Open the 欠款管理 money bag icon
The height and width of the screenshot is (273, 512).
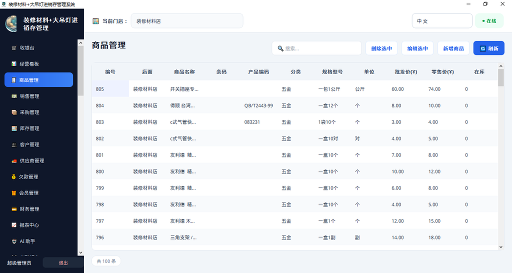coord(13,176)
